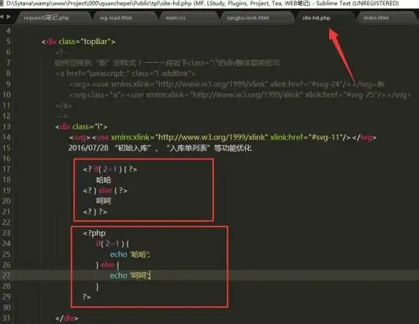Click the commented svg class="a" line

240,95
